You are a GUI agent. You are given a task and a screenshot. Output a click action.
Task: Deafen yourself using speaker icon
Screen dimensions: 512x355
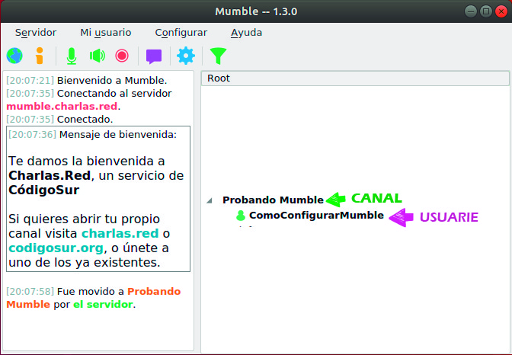coord(98,56)
